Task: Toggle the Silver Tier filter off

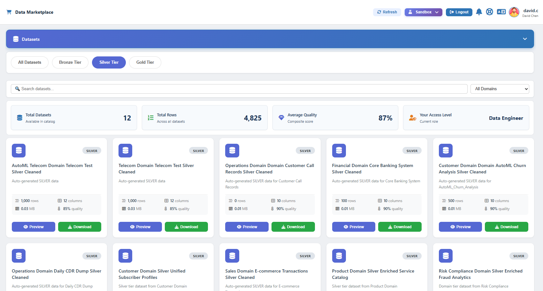Action: 109,62
